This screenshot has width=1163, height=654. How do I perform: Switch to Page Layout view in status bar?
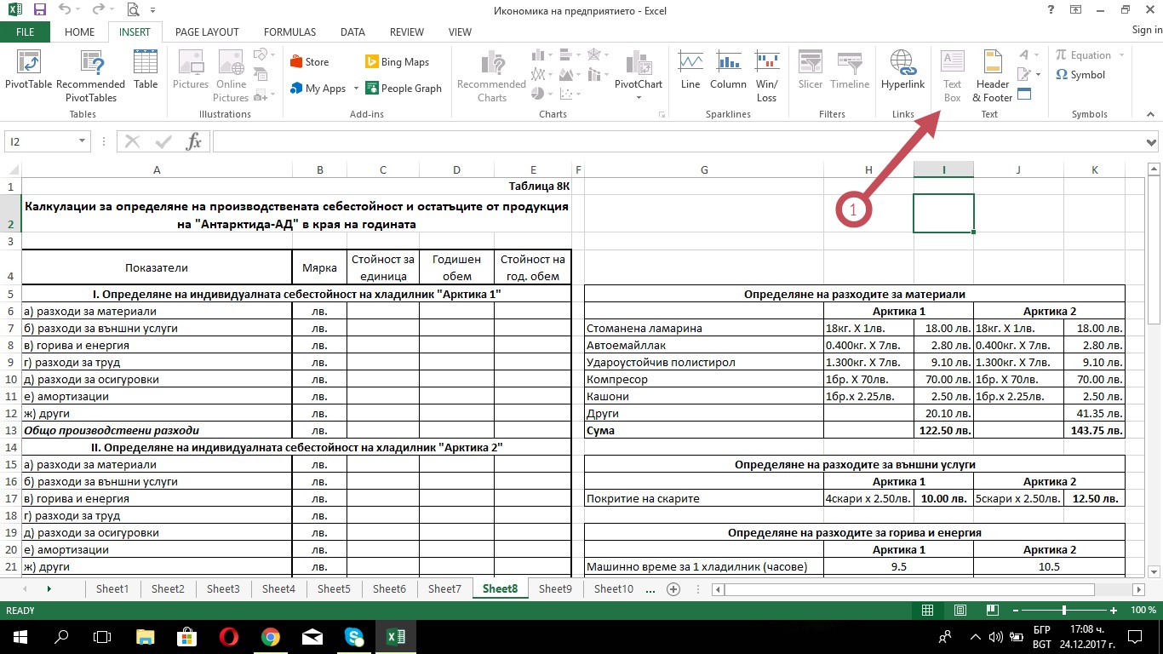[x=960, y=611]
